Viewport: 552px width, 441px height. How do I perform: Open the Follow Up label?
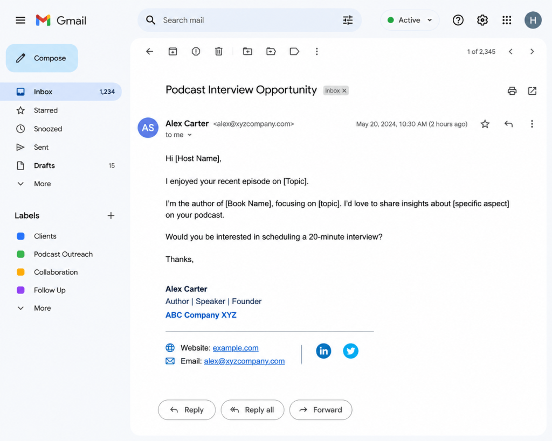[x=50, y=290]
